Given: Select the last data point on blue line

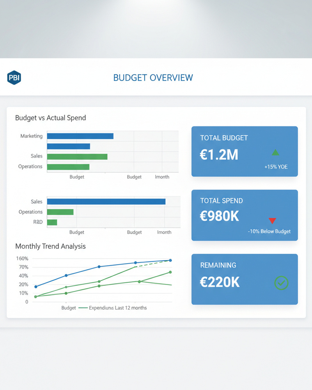Looking at the screenshot, I should tap(170, 260).
